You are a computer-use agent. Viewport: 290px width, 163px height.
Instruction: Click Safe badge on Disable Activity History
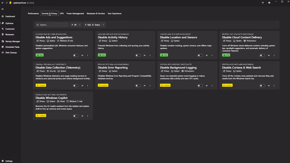102,55
